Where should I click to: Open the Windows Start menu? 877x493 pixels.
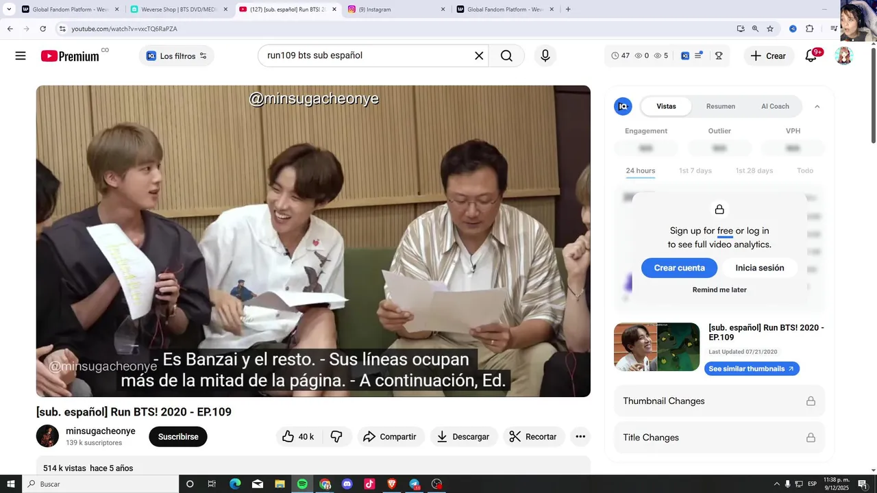pyautogui.click(x=11, y=484)
